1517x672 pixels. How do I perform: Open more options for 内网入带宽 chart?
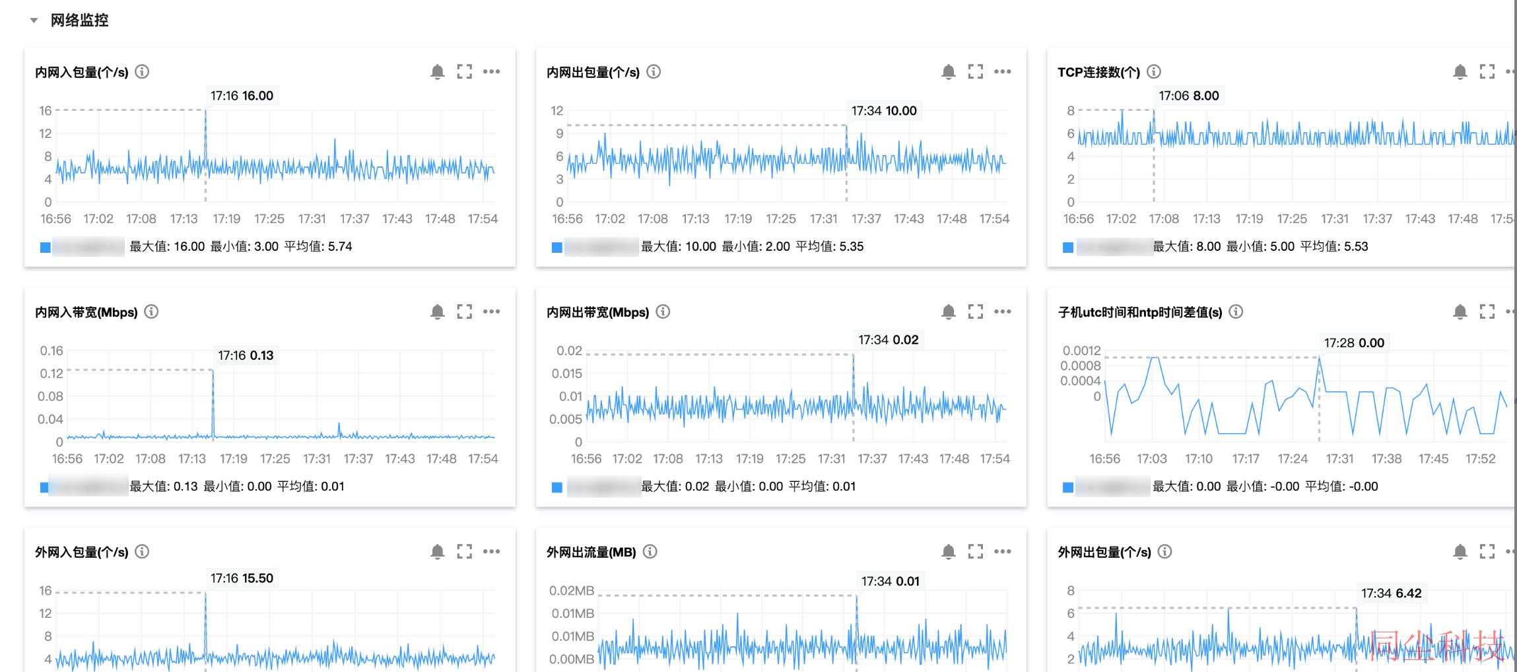coord(492,312)
